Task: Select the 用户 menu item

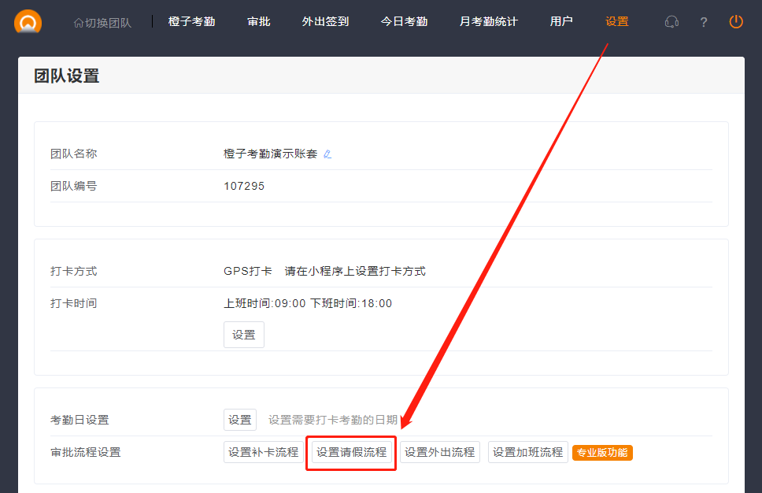Action: pyautogui.click(x=561, y=22)
